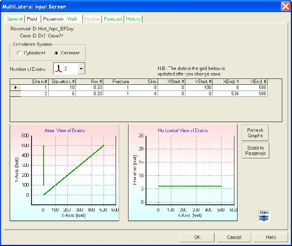This screenshot has width=292, height=246.
Task: Click the vertical green drain line in Area View
Action: coord(44,165)
